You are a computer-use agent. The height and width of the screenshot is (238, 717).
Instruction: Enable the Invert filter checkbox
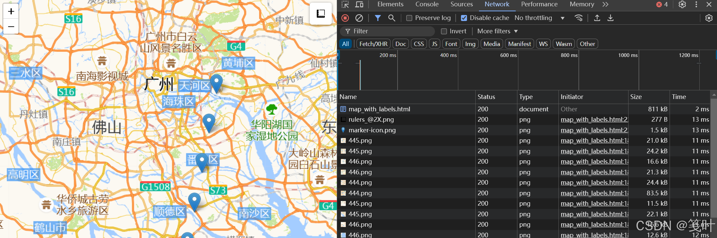pyautogui.click(x=444, y=31)
